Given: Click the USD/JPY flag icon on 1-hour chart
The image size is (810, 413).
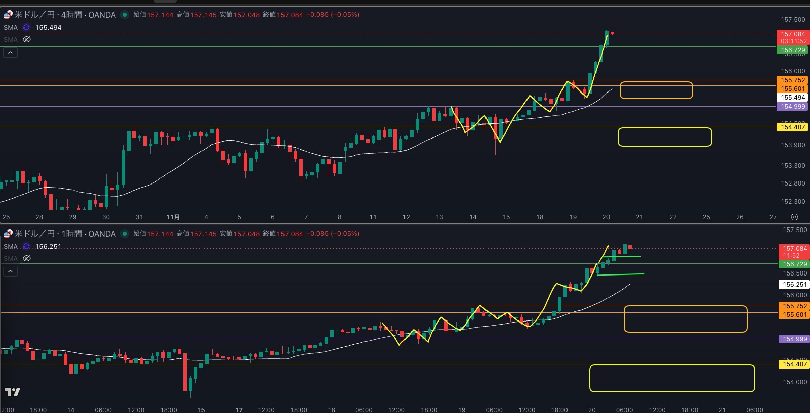Looking at the screenshot, I should tap(8, 234).
